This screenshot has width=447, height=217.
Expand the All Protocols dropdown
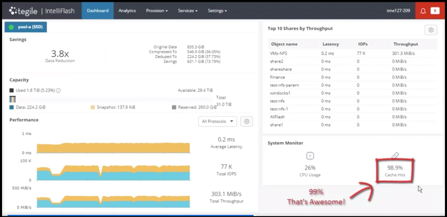click(x=217, y=122)
